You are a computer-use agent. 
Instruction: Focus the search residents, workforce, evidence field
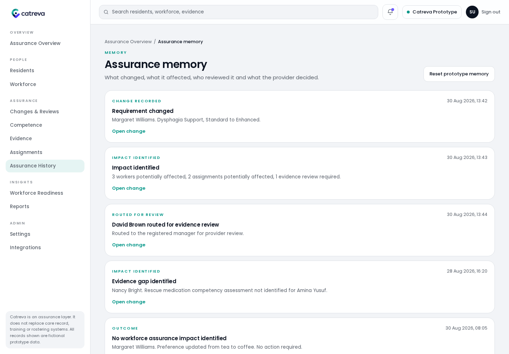[239, 12]
